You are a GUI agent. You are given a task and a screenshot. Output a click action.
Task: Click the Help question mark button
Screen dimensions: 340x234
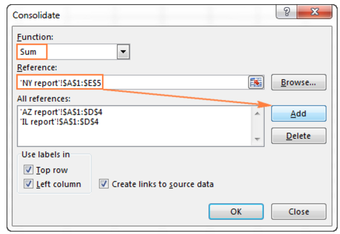287,12
